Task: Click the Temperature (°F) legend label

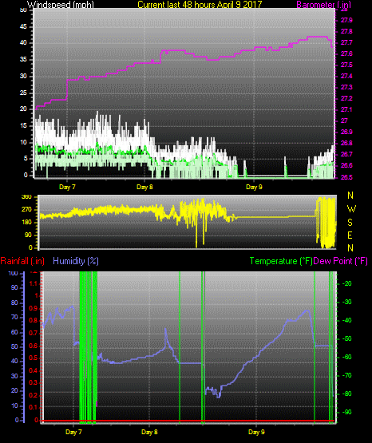Action: (x=281, y=261)
